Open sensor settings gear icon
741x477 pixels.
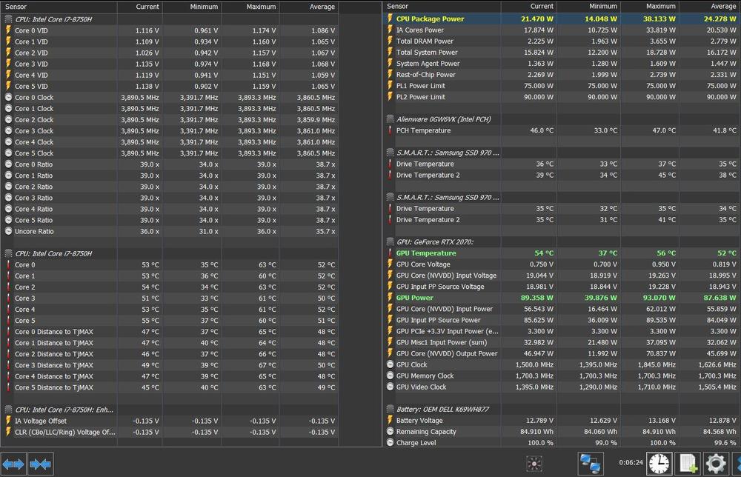point(715,464)
